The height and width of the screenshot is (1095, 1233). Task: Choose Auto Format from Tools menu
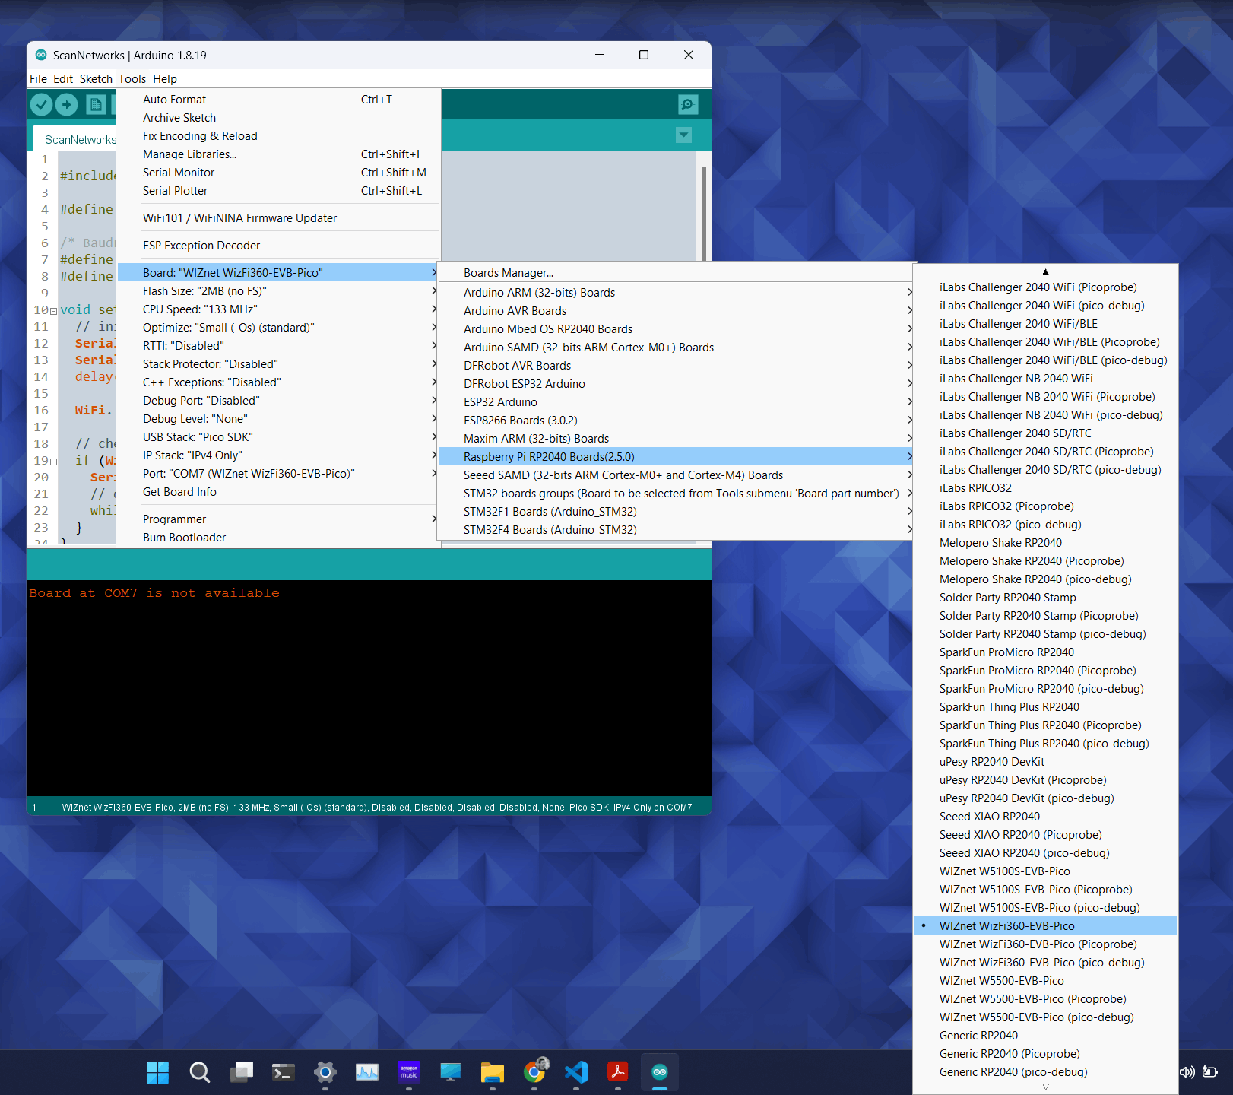(278, 100)
